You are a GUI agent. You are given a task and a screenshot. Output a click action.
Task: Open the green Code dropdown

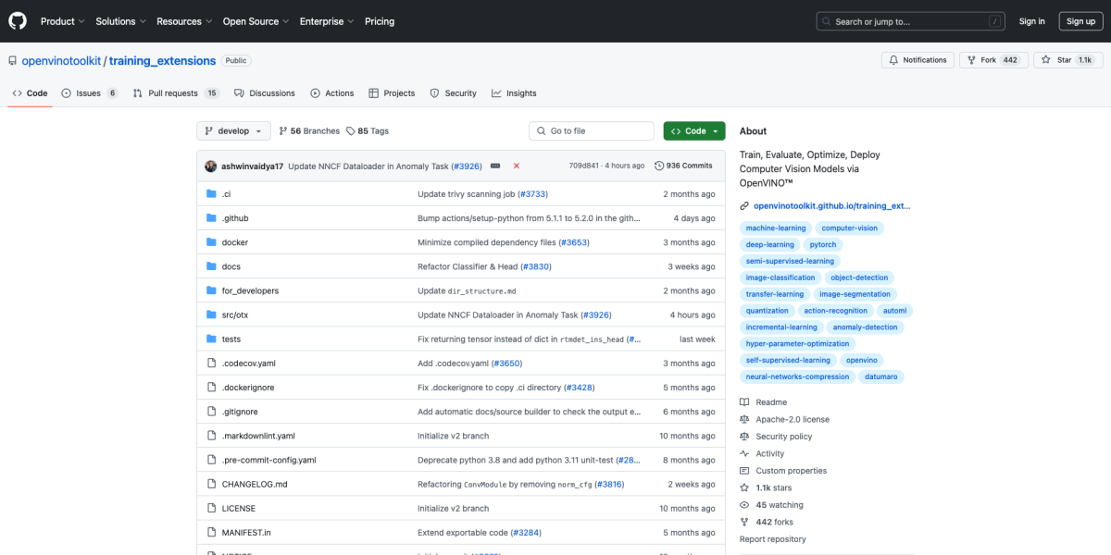coord(693,130)
